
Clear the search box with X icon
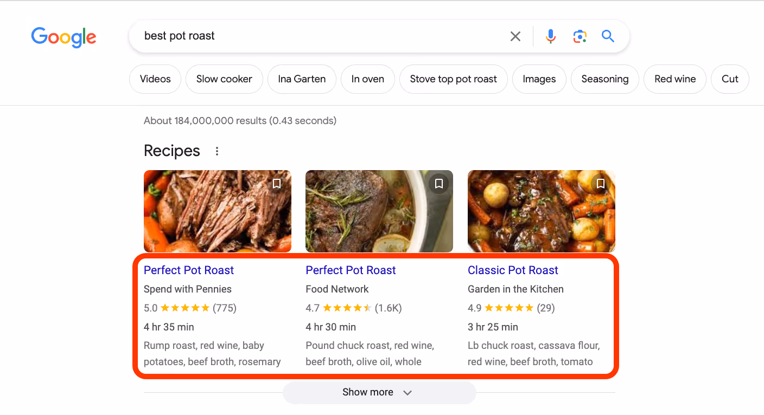(515, 36)
